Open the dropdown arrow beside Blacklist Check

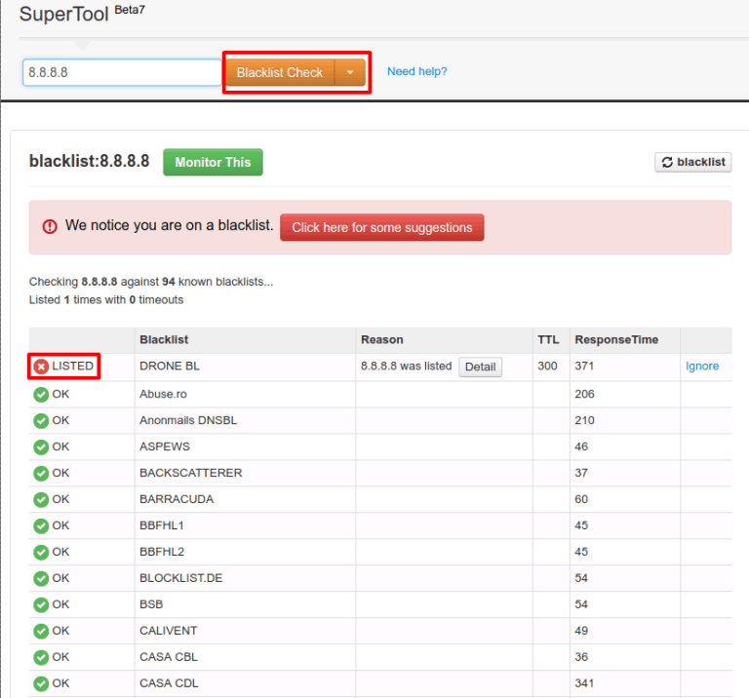click(350, 72)
